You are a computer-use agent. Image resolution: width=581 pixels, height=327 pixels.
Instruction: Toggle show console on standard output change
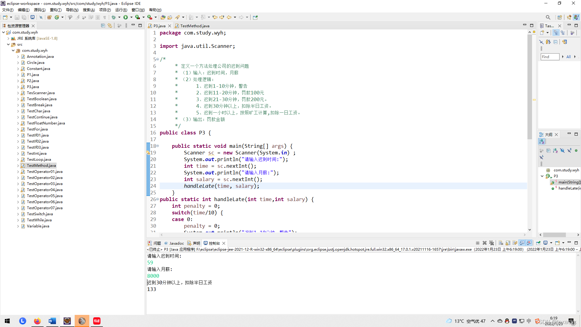coord(522,243)
